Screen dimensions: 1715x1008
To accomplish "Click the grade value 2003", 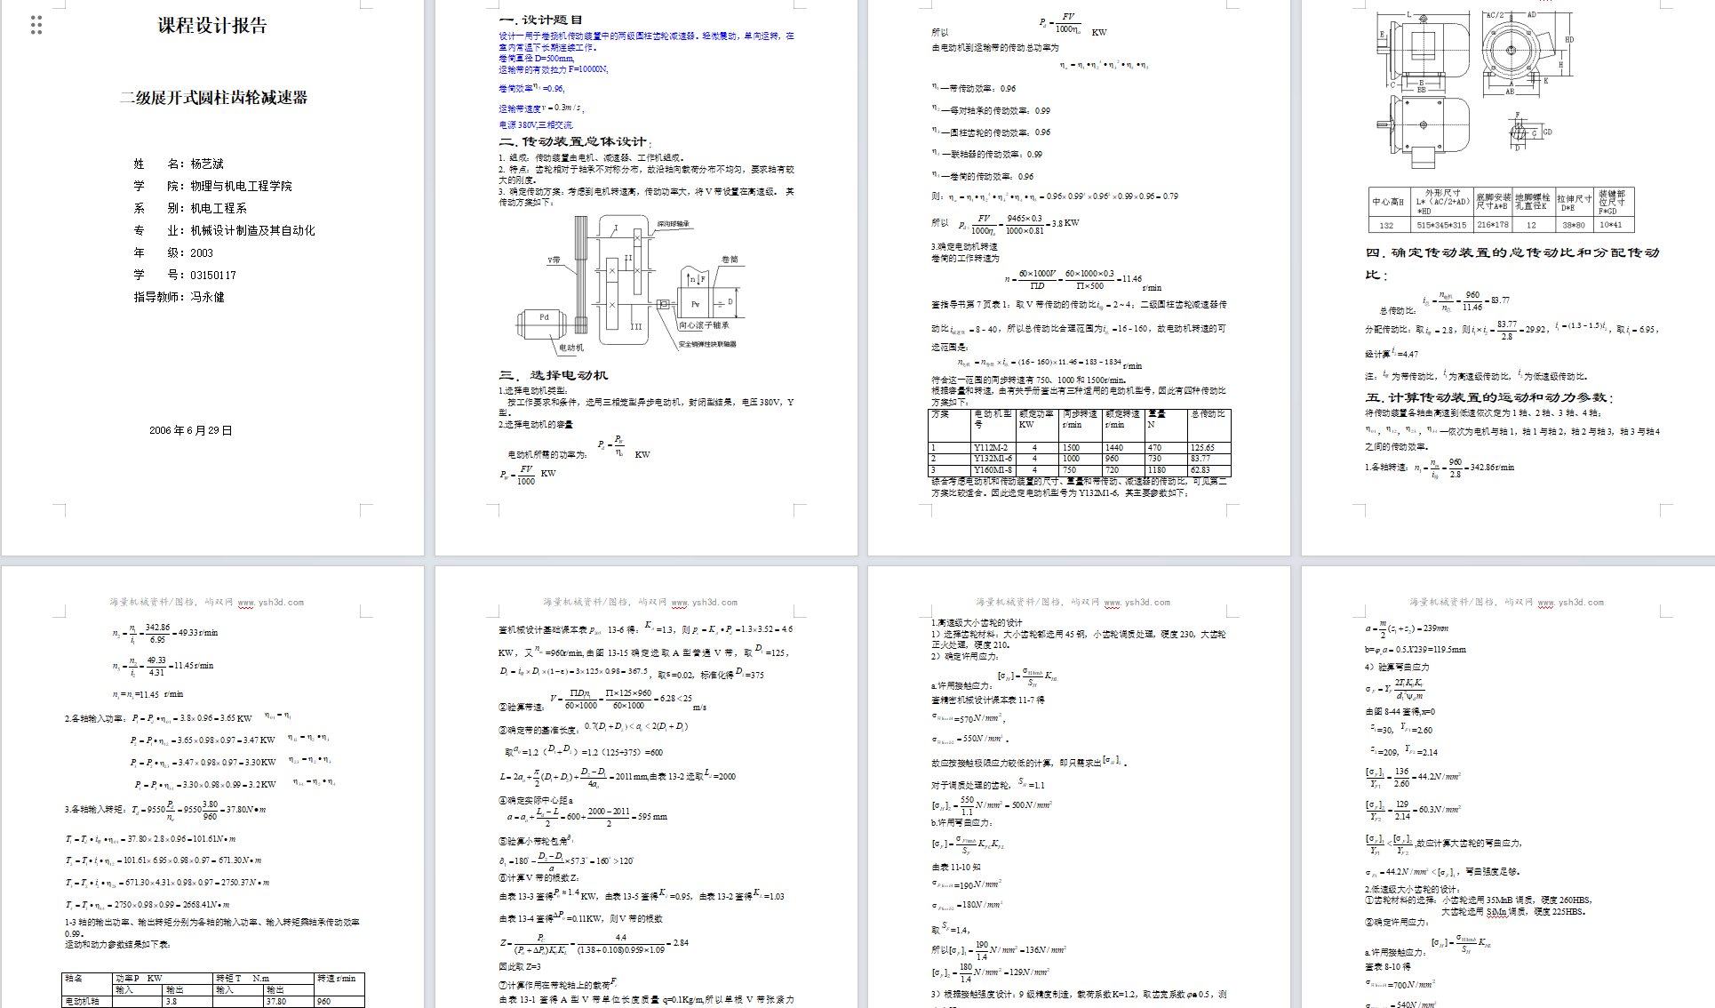I will [202, 252].
